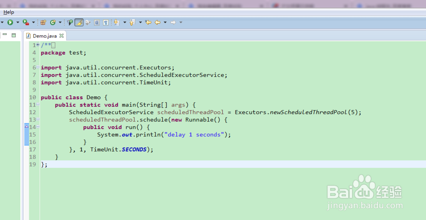Toggle Block Selection Mode

97,22
